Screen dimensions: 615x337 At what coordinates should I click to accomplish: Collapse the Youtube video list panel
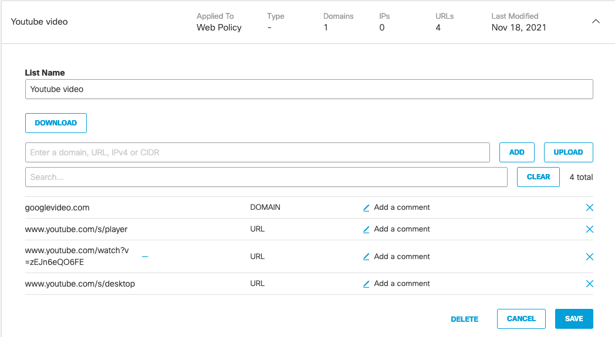(x=596, y=22)
